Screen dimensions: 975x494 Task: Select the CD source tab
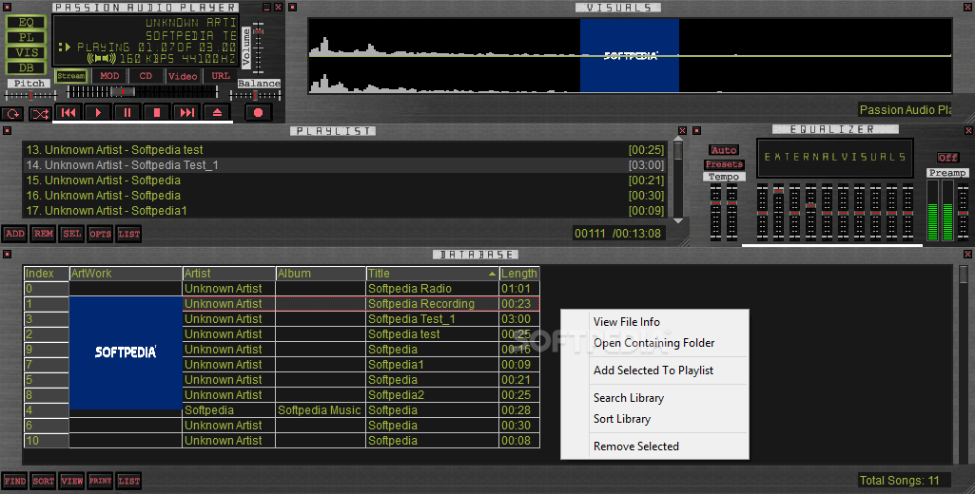146,76
